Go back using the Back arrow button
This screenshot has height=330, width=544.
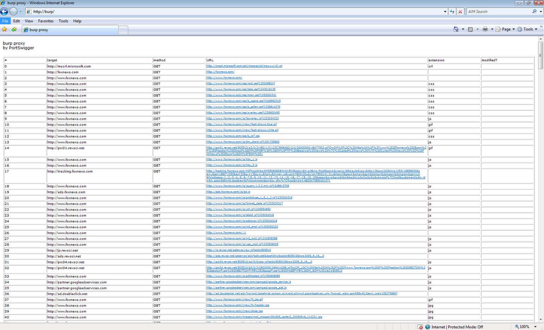pos(4,12)
